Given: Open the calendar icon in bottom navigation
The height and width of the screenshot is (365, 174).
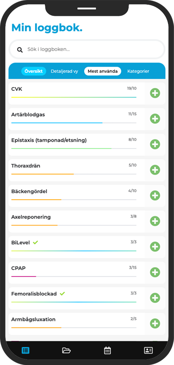Looking at the screenshot, I should pyautogui.click(x=107, y=350).
